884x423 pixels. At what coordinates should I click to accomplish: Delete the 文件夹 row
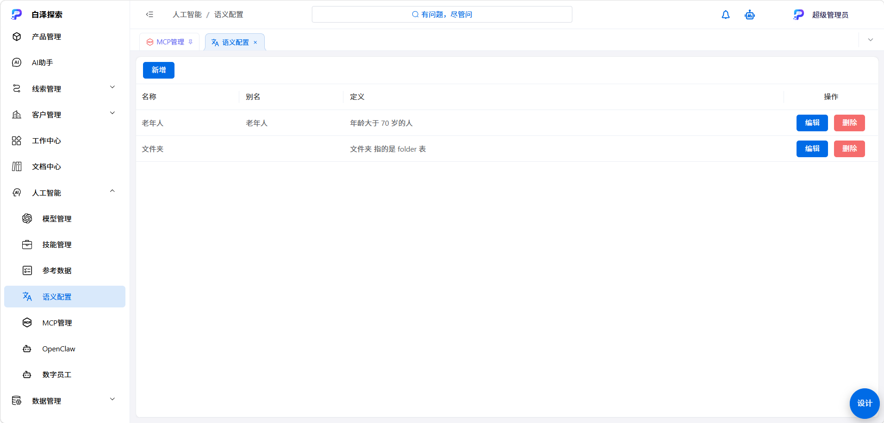(849, 149)
